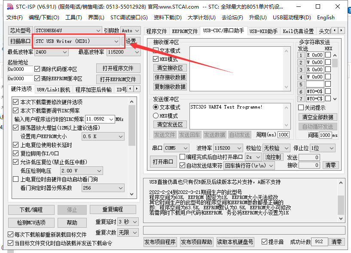Toggle 清除代码缓冲区 checkbox
This screenshot has height=253, width=351.
(37, 69)
